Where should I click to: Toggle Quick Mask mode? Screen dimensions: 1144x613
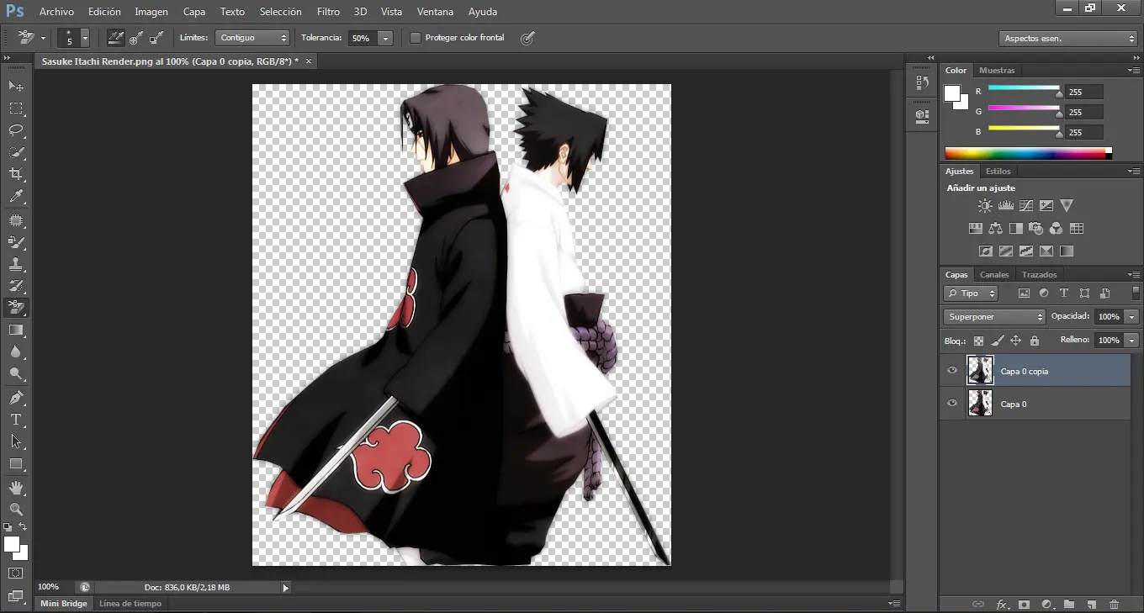(x=16, y=573)
